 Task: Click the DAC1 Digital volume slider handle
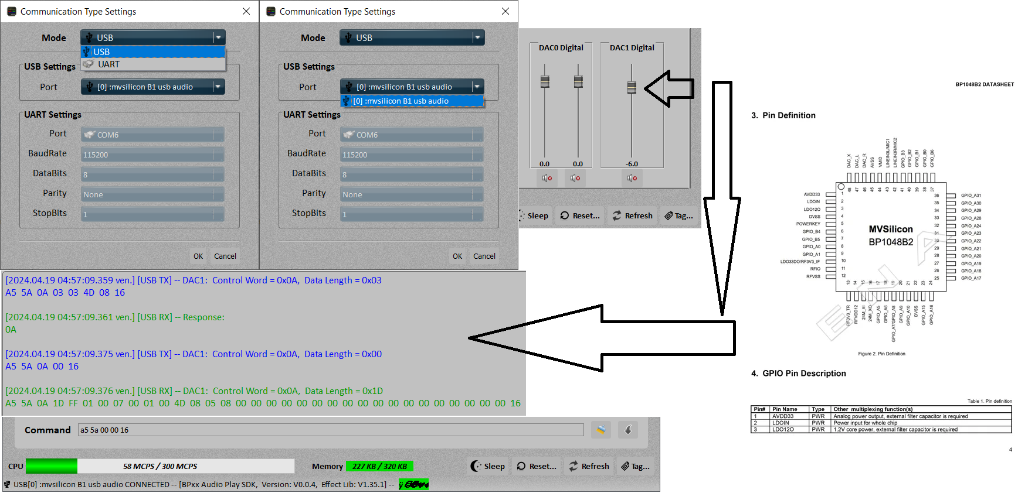[x=632, y=87]
